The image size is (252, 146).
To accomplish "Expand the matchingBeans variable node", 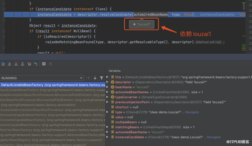I will (107, 127).
